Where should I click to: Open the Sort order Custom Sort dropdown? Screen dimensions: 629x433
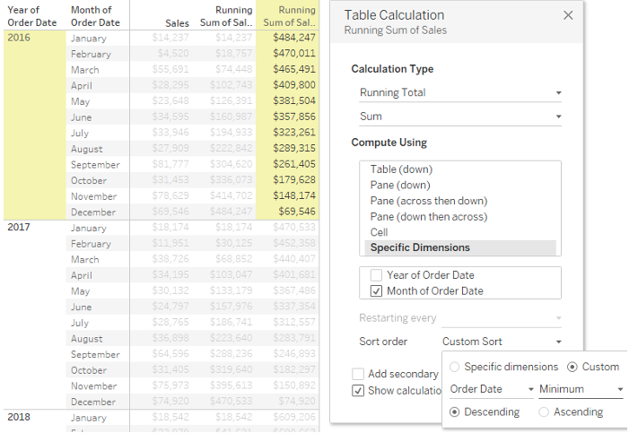click(x=502, y=342)
